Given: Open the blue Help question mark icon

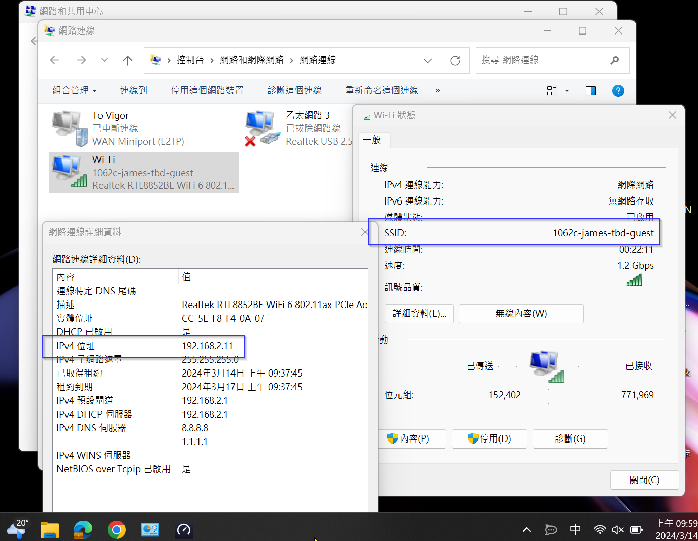Looking at the screenshot, I should (x=618, y=91).
